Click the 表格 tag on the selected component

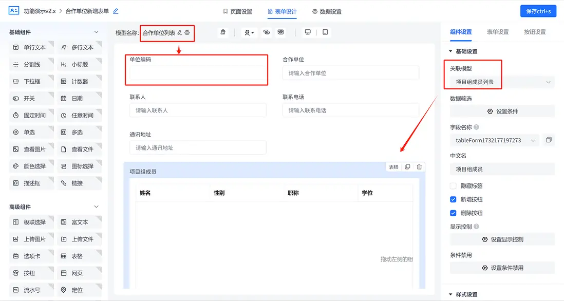(x=394, y=167)
